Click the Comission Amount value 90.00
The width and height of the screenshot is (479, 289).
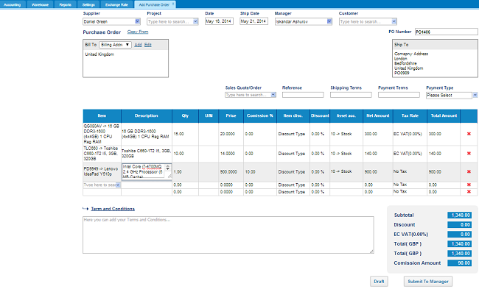point(459,263)
